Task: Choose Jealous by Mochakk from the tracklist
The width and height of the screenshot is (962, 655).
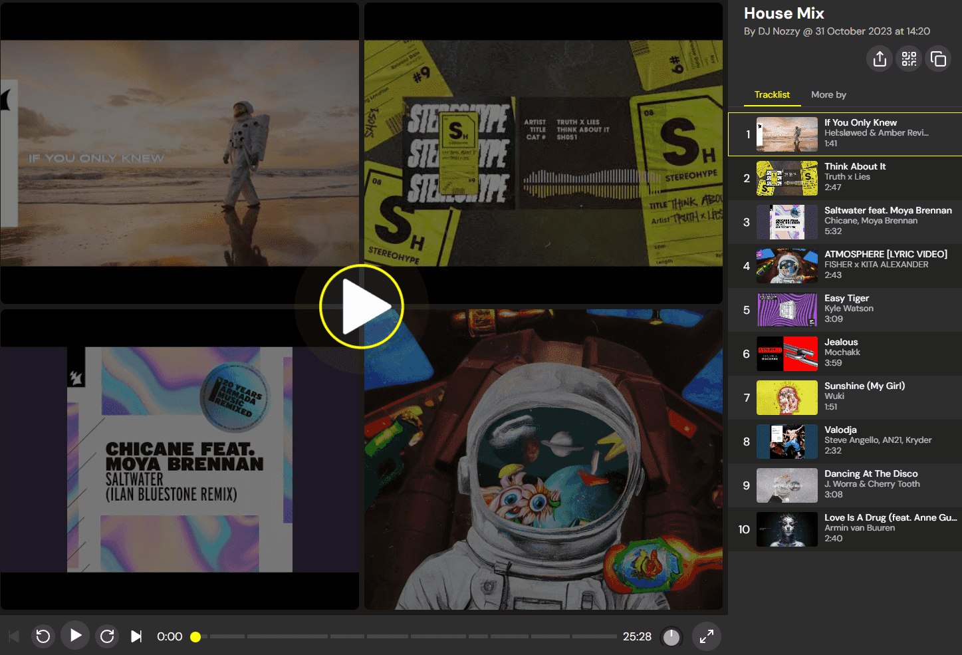Action: (842, 353)
